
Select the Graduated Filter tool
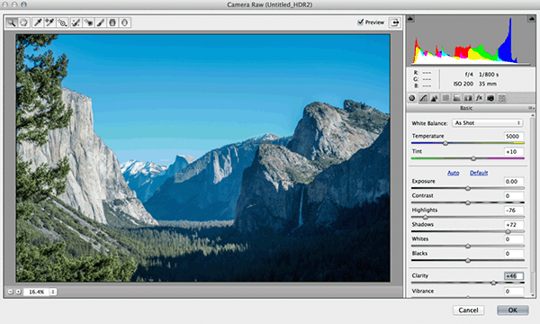pyautogui.click(x=112, y=22)
